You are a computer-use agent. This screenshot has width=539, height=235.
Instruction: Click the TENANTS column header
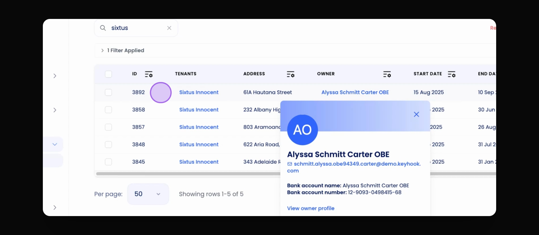click(x=186, y=74)
